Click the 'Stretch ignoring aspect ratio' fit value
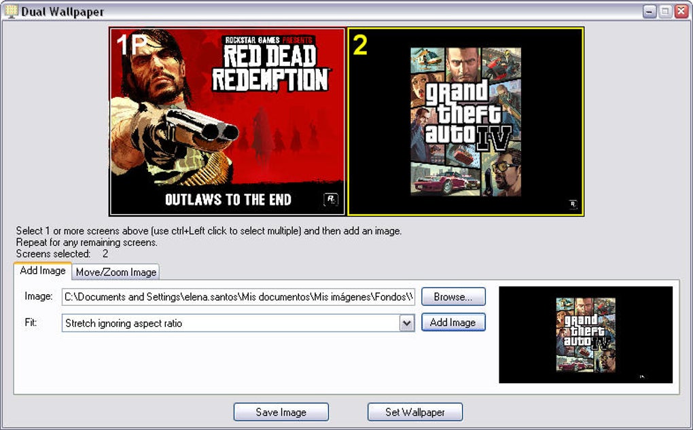The image size is (693, 430). point(124,323)
